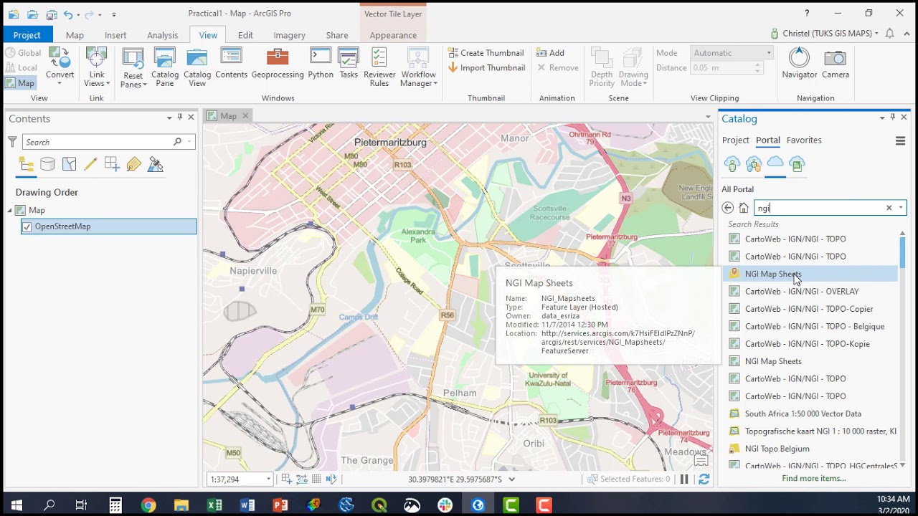Launch the Python window
Viewport: 918px width, 516px height.
point(321,63)
